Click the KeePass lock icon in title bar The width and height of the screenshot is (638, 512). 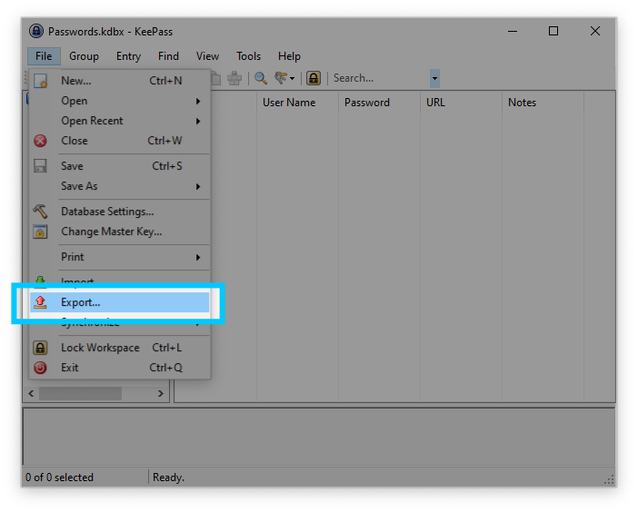(x=36, y=31)
